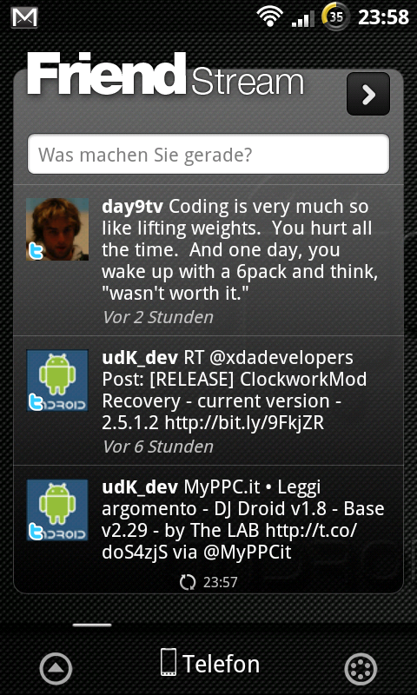Open the day9tv tweet about coding

[x=208, y=261]
